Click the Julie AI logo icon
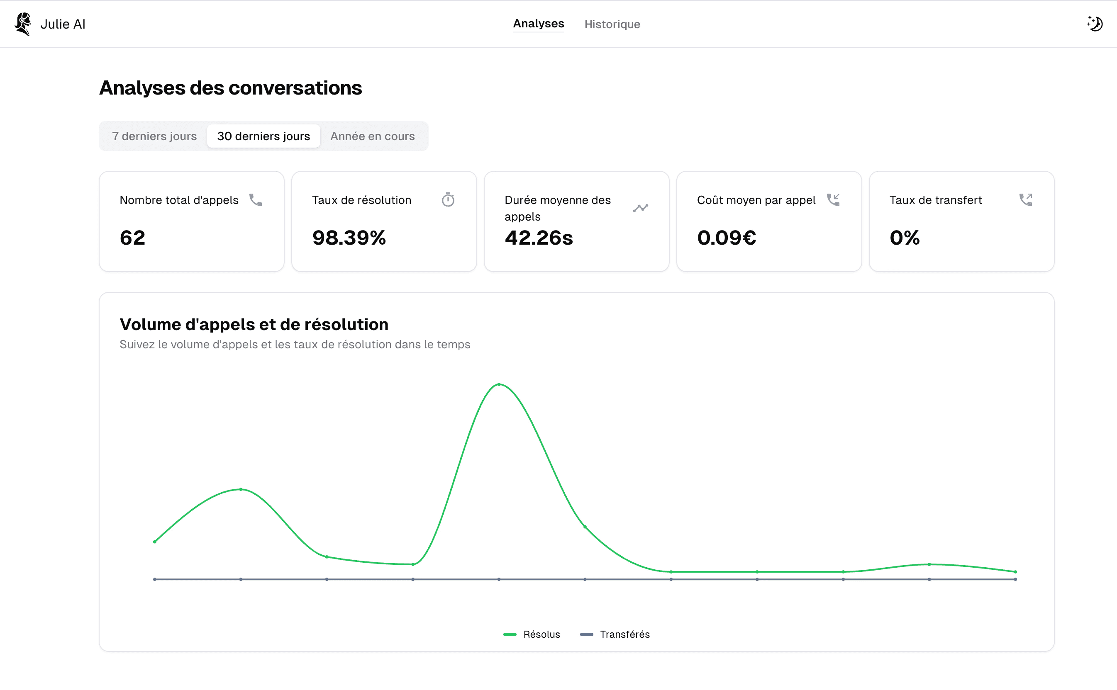 point(23,24)
